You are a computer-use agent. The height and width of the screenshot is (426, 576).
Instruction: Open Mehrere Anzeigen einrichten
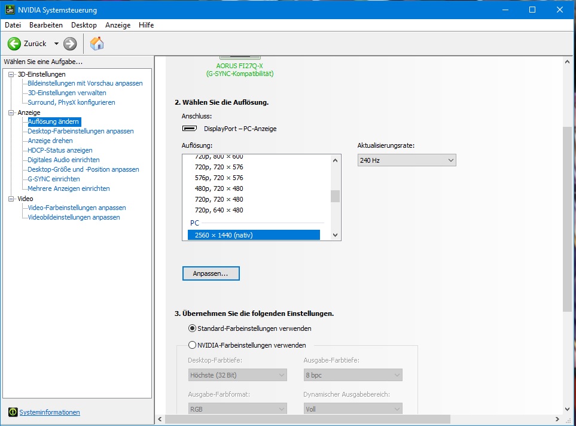[x=69, y=188]
